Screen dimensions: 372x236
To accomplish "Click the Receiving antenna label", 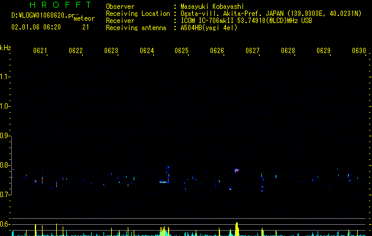I will (136, 28).
